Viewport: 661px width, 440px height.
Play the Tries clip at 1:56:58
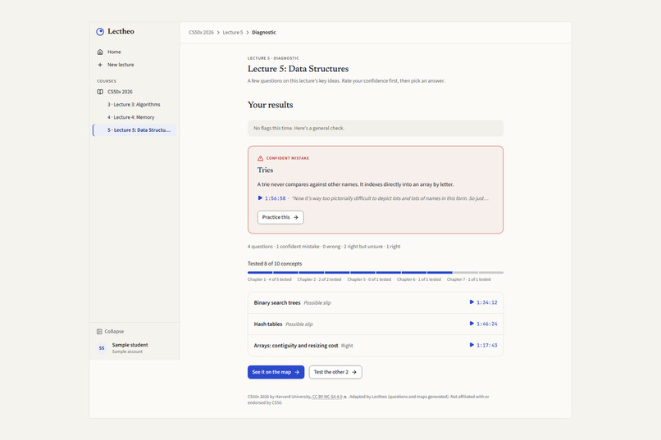[x=272, y=198]
